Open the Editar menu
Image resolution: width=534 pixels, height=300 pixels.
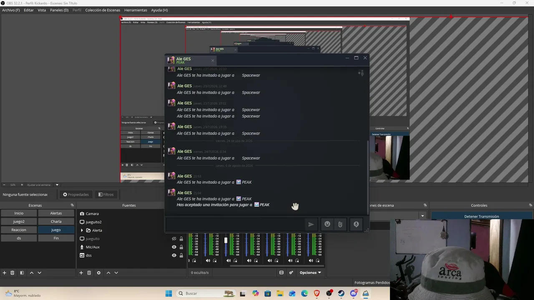coord(29,10)
